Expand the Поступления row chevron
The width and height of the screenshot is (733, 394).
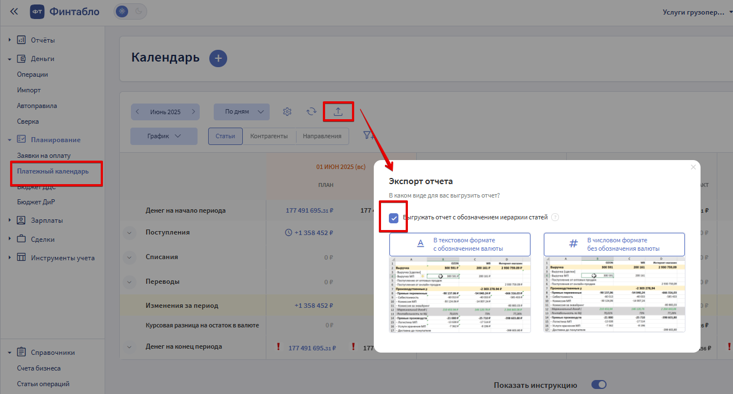pos(129,232)
